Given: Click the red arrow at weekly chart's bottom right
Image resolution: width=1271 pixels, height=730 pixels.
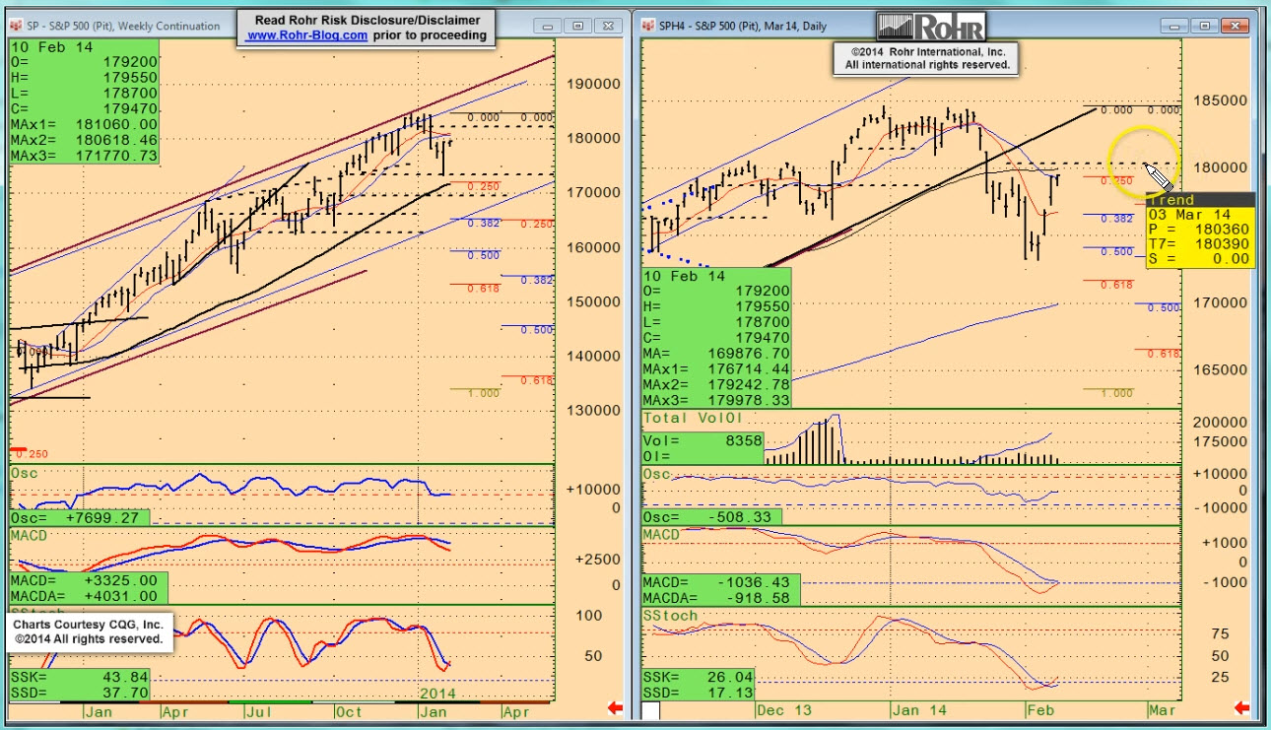Looking at the screenshot, I should (615, 707).
